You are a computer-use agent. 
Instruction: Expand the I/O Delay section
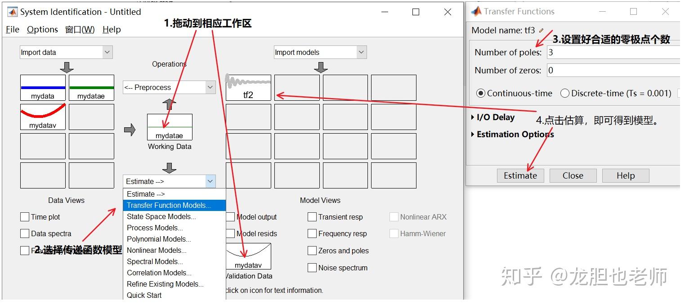click(492, 117)
